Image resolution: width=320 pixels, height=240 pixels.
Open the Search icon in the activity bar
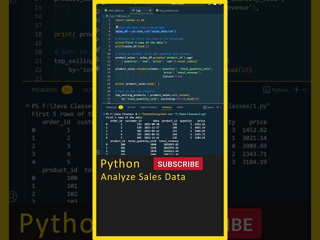click(x=98, y=20)
